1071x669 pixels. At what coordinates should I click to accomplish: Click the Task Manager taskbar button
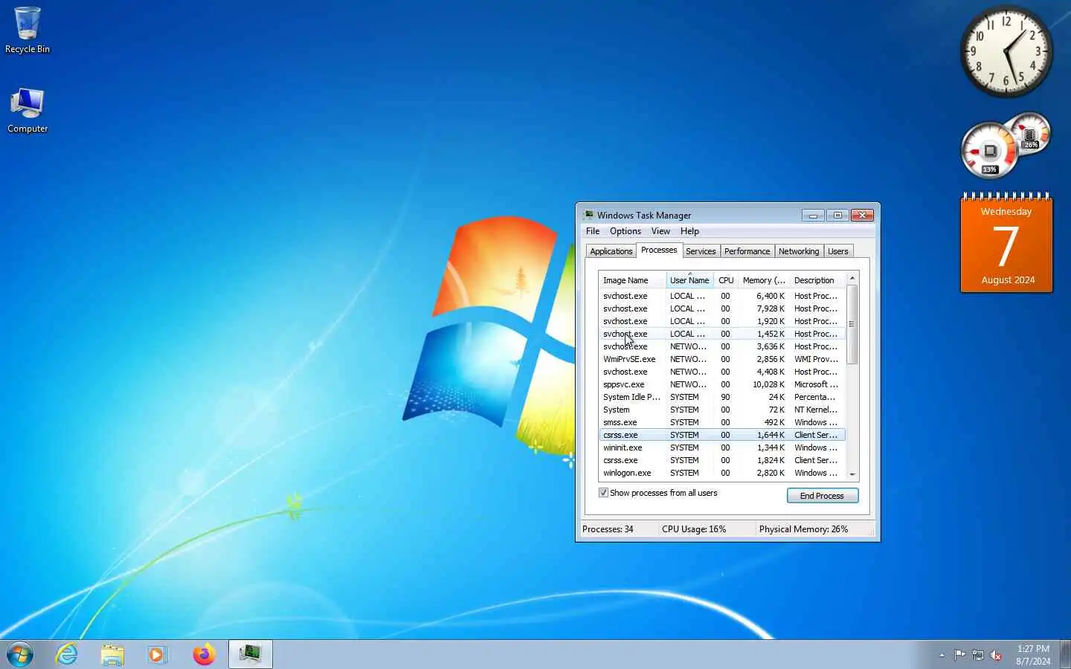(x=250, y=654)
